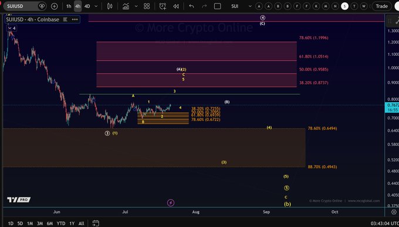The height and width of the screenshot is (227, 399).
Task: Click the lightning bolt event marker
Action: (171, 203)
